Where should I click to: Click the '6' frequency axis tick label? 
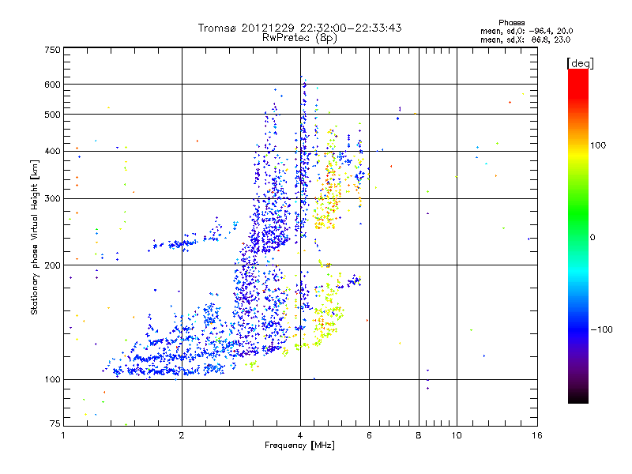coord(369,435)
